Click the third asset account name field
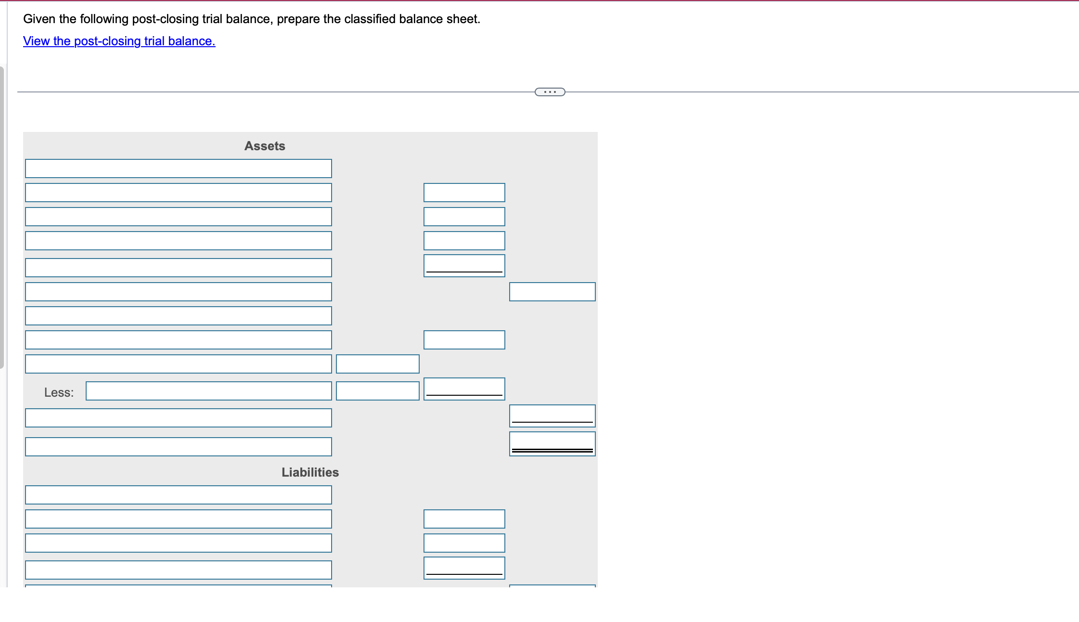Image resolution: width=1079 pixels, height=622 pixels. pyautogui.click(x=178, y=216)
